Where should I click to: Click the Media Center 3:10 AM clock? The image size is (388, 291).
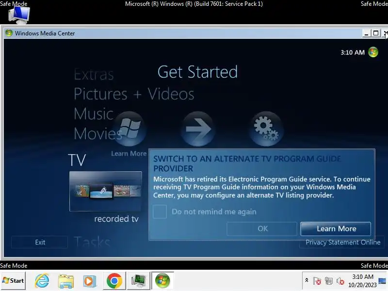pyautogui.click(x=353, y=52)
